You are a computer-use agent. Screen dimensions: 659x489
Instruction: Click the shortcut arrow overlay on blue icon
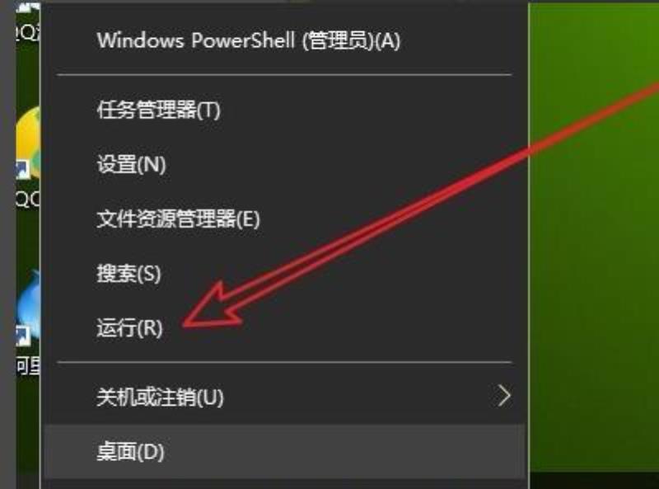tap(23, 336)
